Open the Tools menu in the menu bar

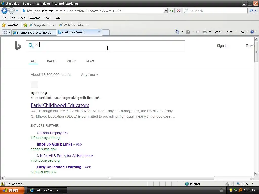(47, 18)
